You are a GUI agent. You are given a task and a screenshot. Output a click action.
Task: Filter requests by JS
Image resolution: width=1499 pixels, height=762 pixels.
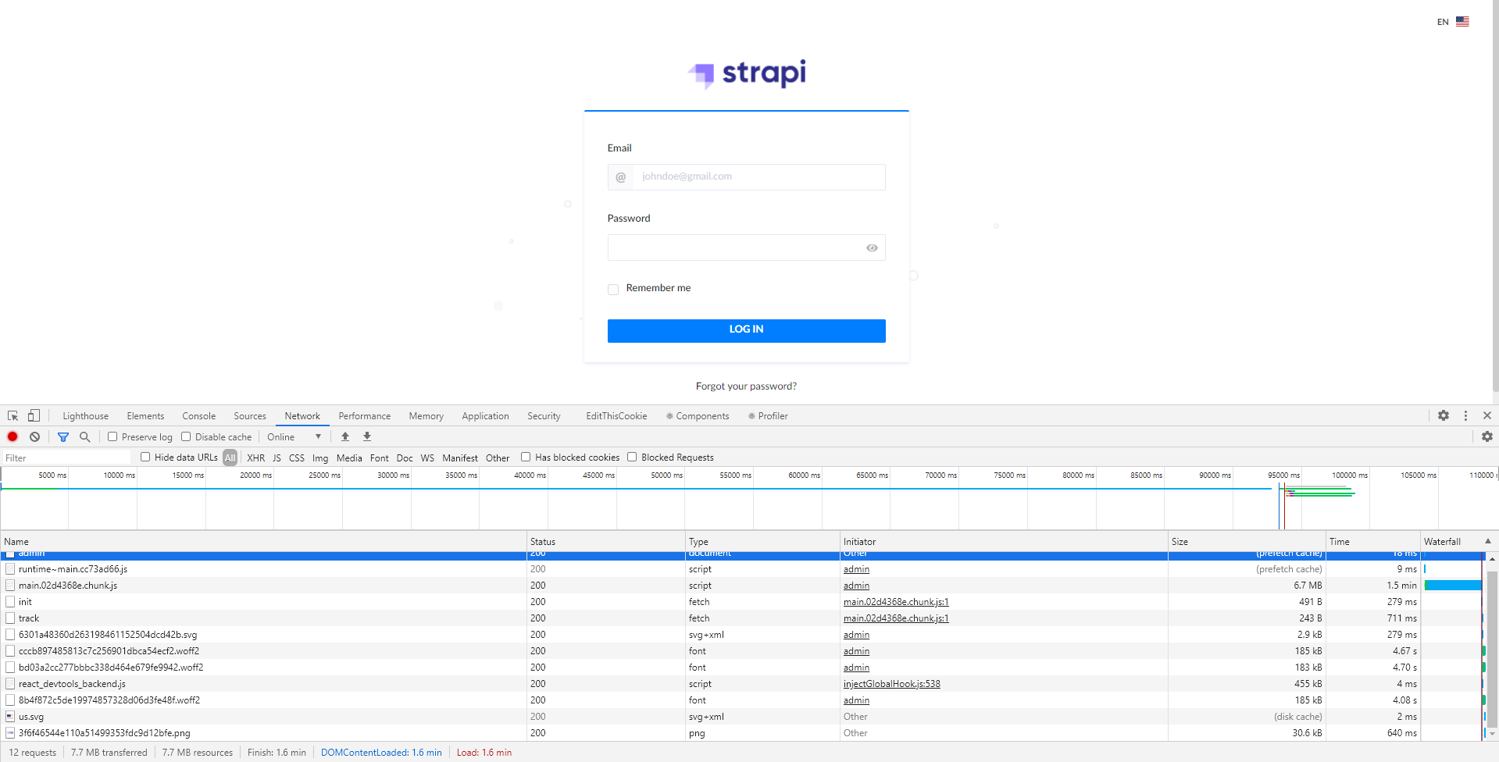(x=277, y=458)
